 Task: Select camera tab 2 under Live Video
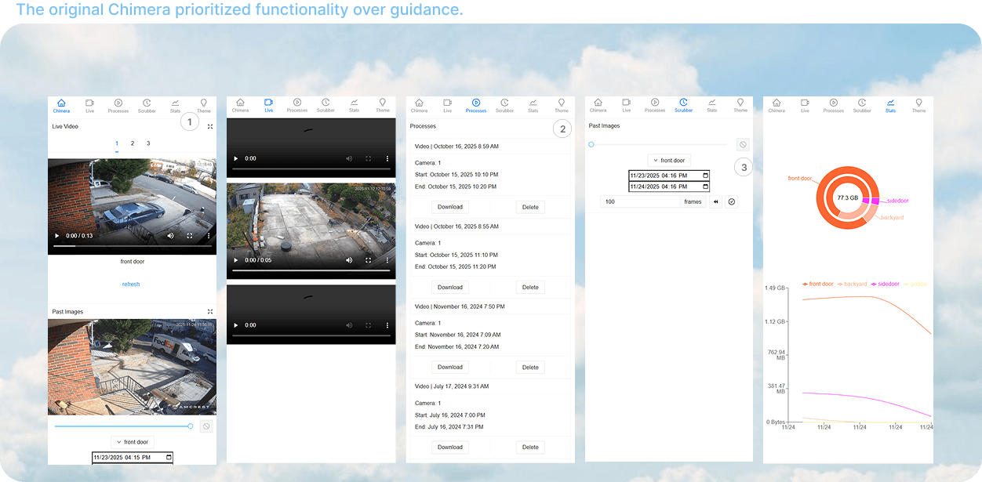point(133,144)
